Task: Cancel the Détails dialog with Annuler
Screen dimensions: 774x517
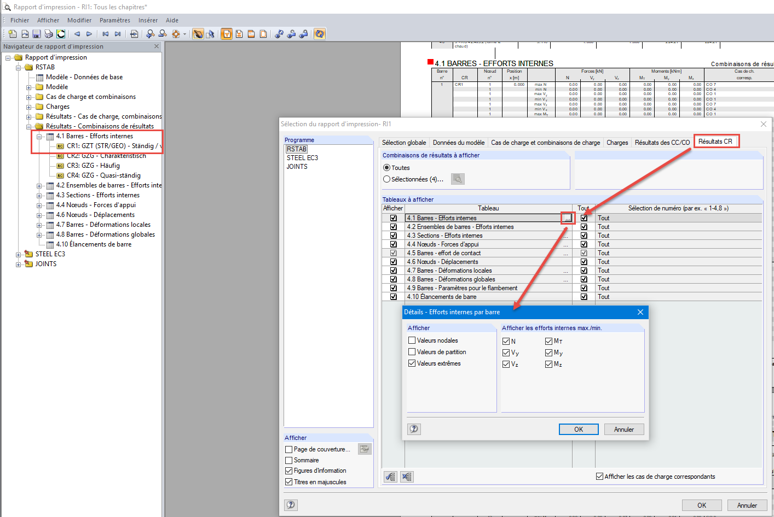Action: pos(624,429)
